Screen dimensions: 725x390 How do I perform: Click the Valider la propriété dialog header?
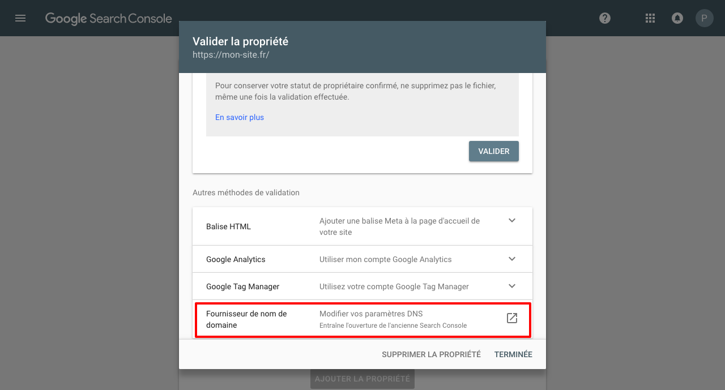362,48
